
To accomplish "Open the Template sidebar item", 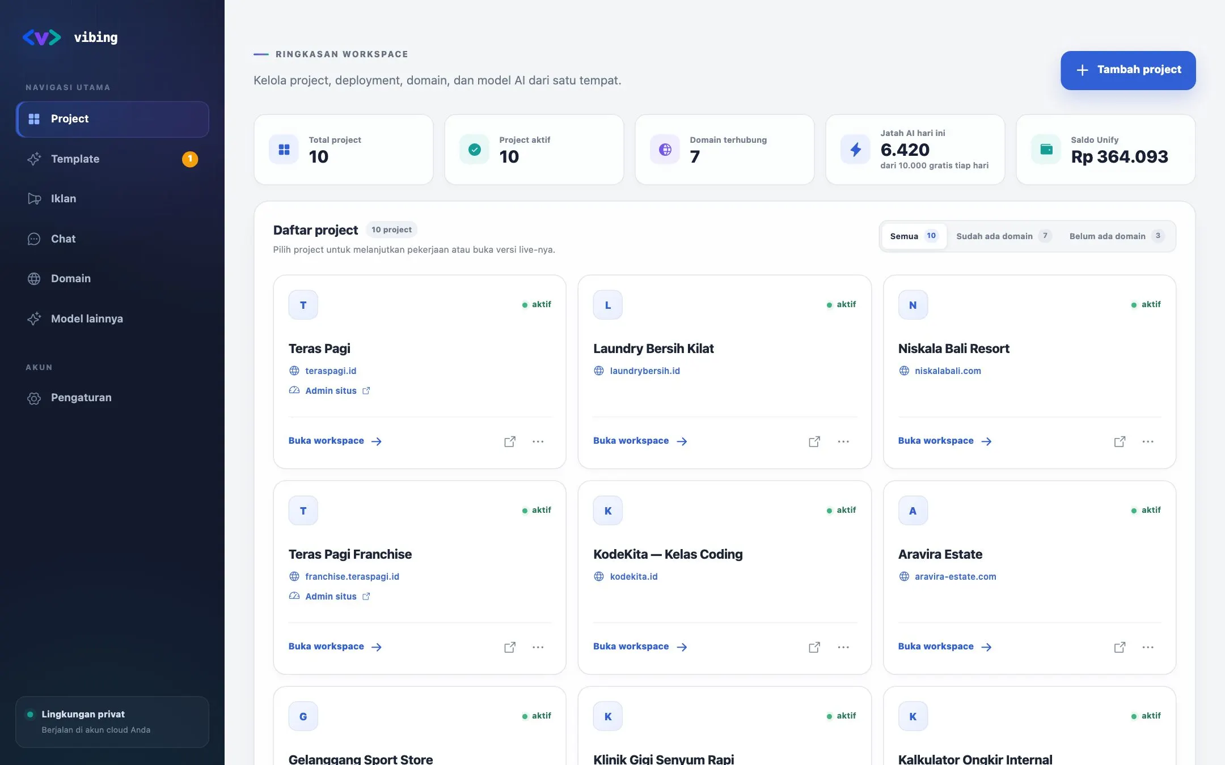I will 112,159.
